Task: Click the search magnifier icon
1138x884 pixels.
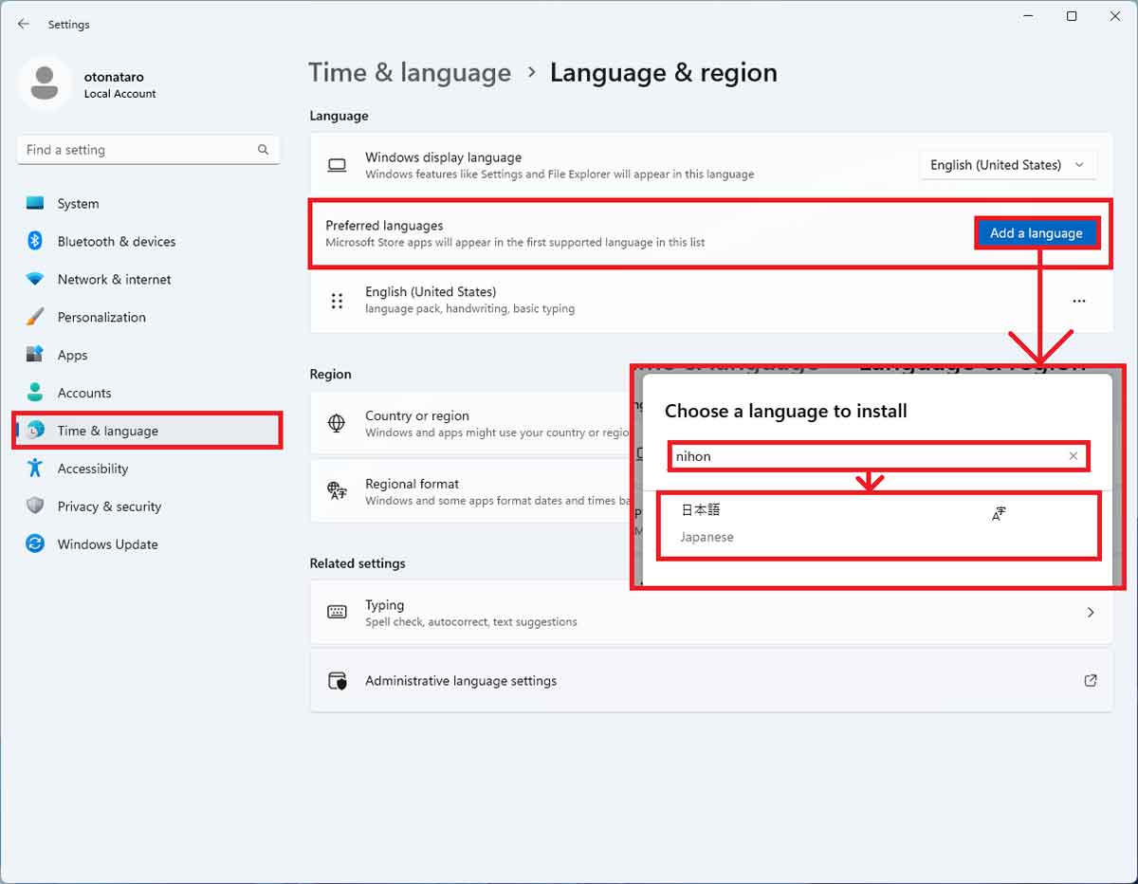Action: (x=263, y=150)
